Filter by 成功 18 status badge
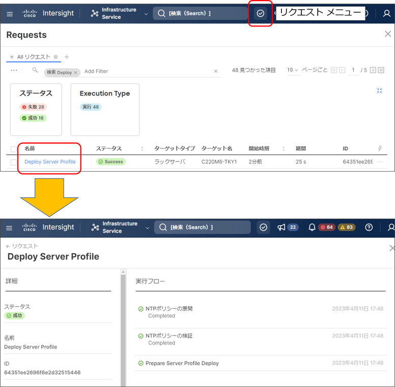This screenshot has height=387, width=395. coord(33,118)
